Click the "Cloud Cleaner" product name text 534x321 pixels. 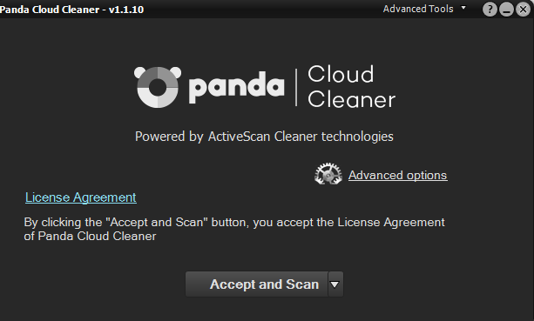tap(351, 87)
